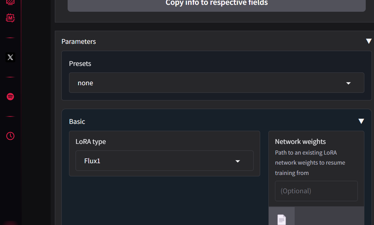Click the document icon under Network weights

click(x=282, y=219)
